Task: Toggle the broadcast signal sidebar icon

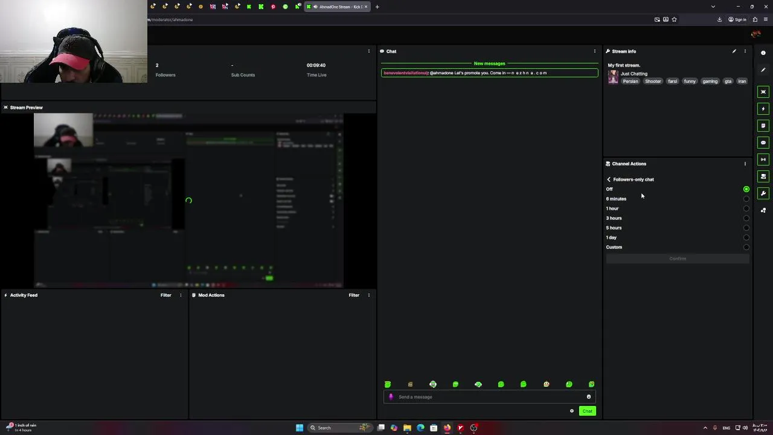Action: 763,159
